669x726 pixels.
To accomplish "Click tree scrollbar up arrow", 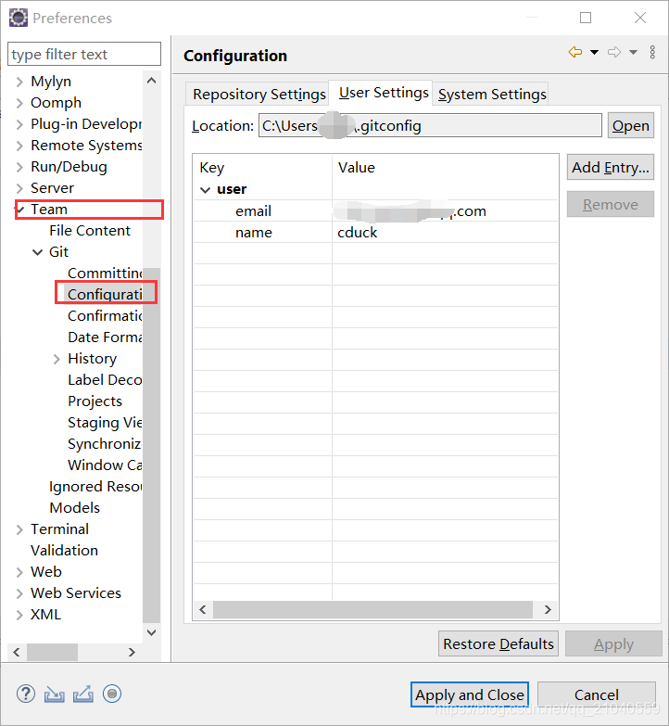I will (x=151, y=81).
